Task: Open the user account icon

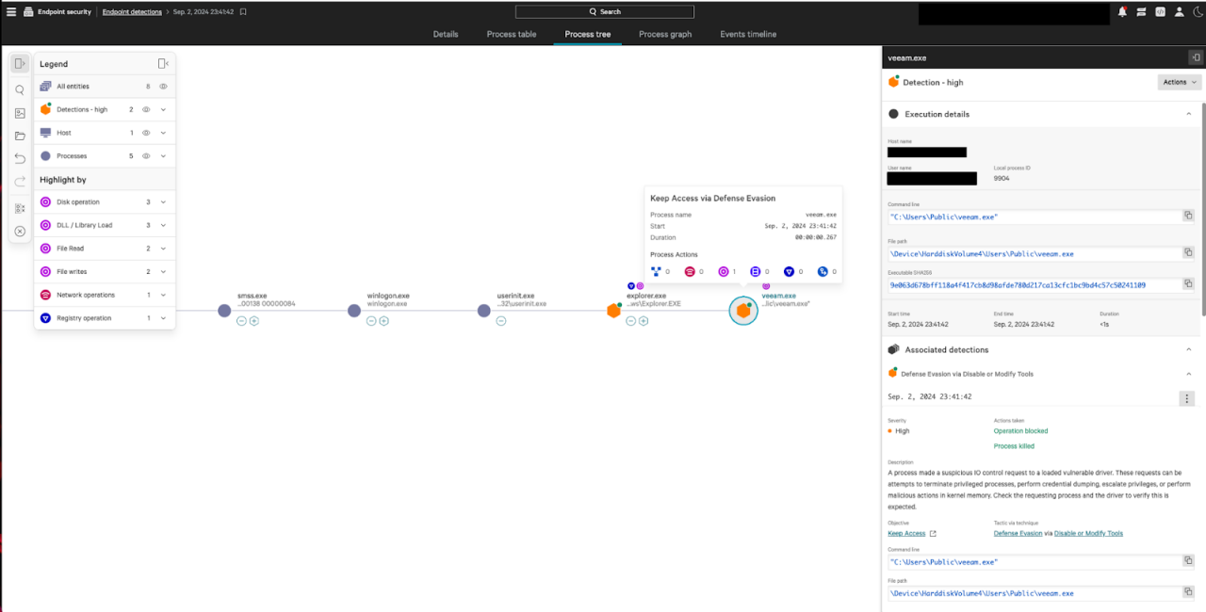Action: (1179, 12)
